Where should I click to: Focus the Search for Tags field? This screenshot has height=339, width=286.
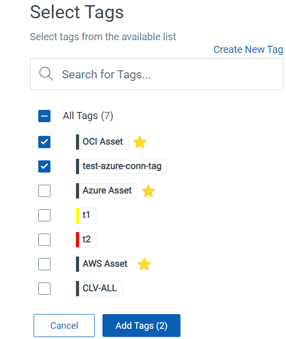pos(157,74)
